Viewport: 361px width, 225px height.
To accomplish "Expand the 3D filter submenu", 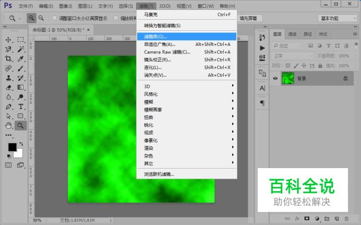I will point(187,86).
